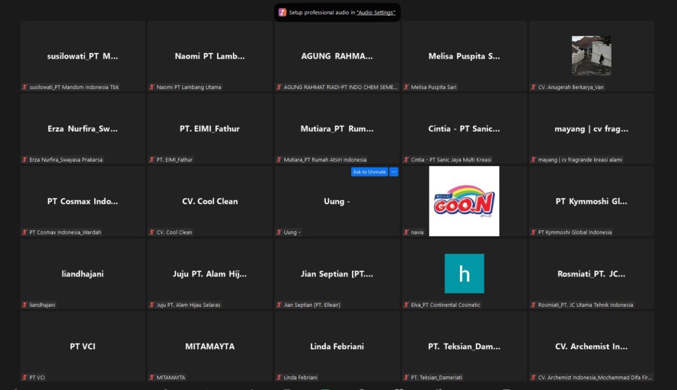Click muted mic icon beside PT VCI

(x=24, y=378)
